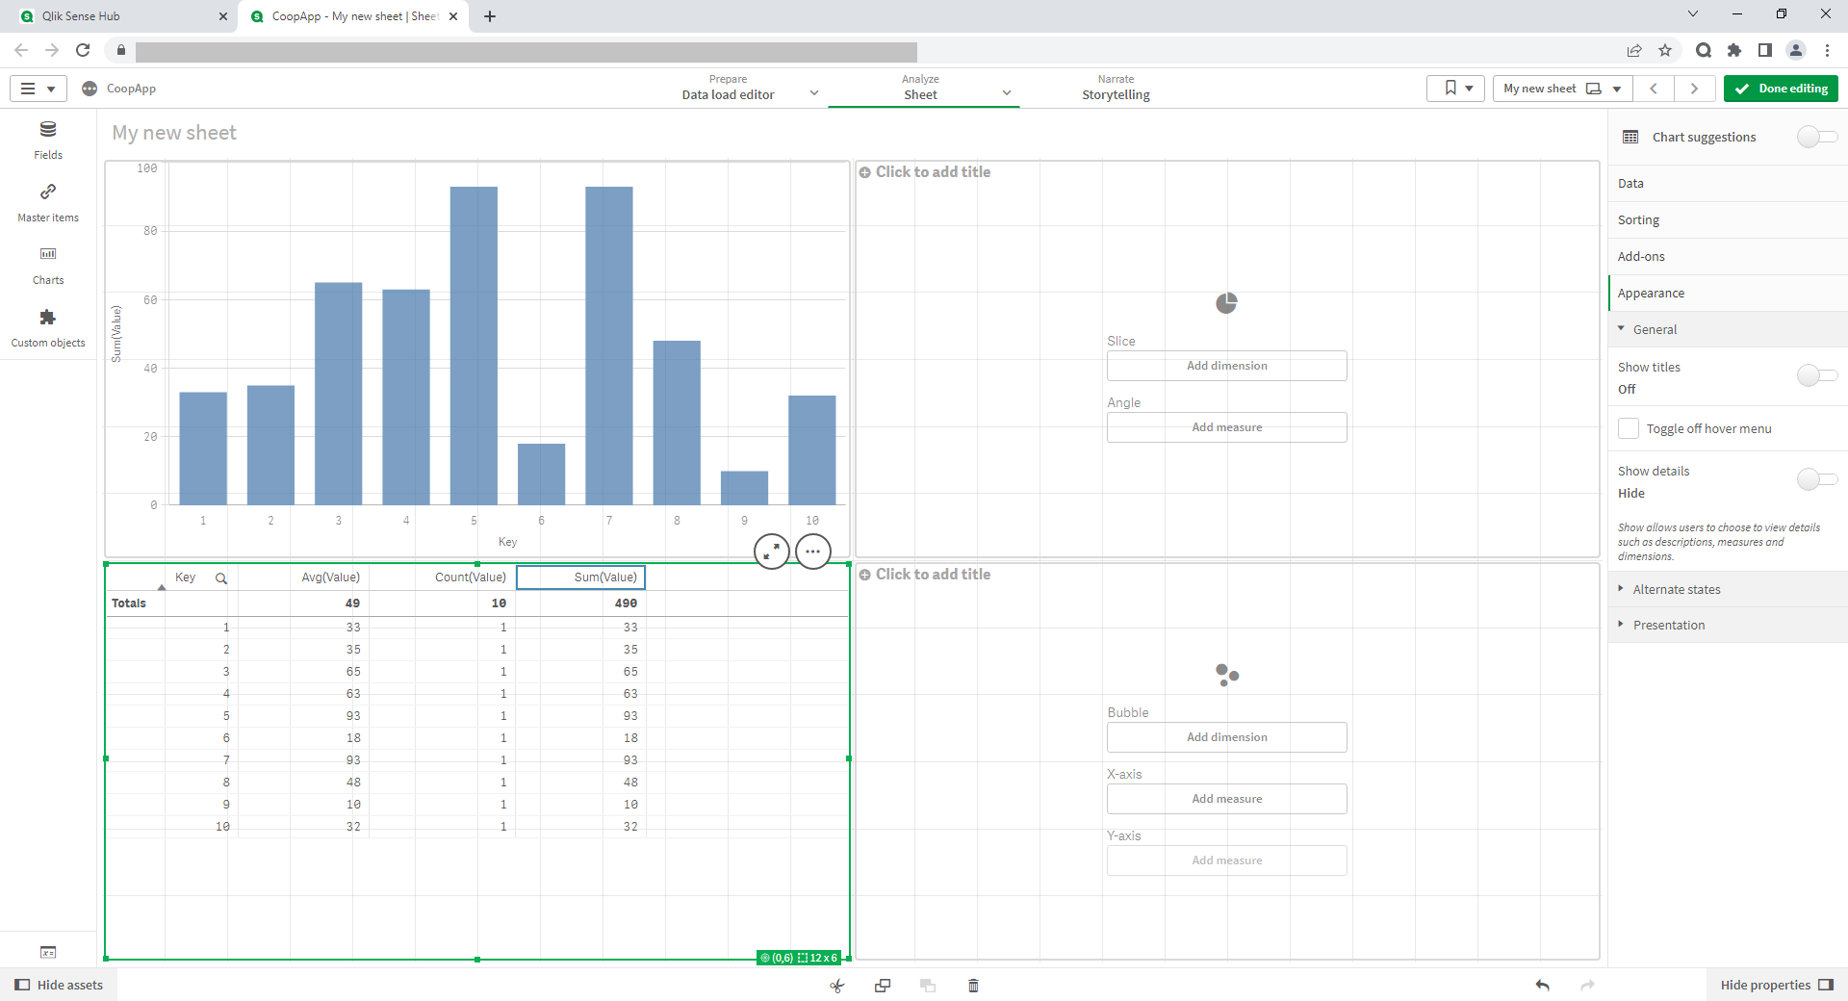The image size is (1848, 1001).
Task: Open the Charts asset panel
Action: [48, 265]
